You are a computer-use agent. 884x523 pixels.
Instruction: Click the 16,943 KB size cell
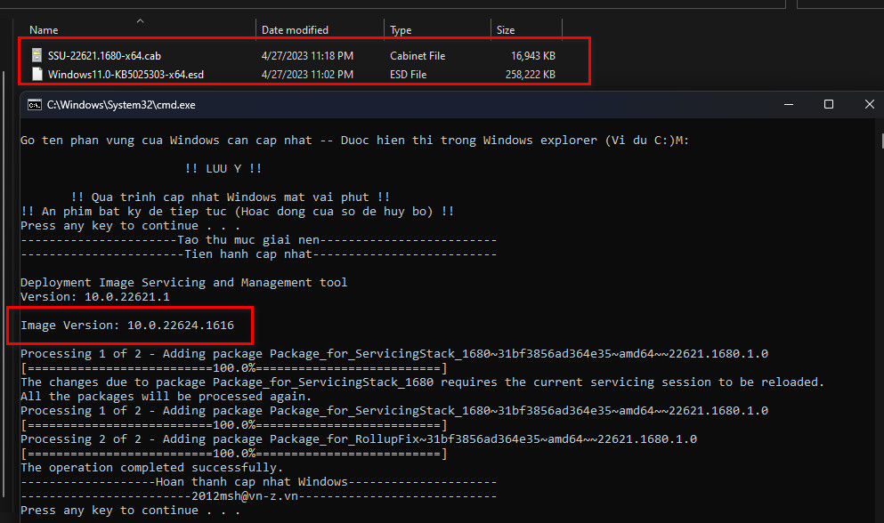[532, 56]
